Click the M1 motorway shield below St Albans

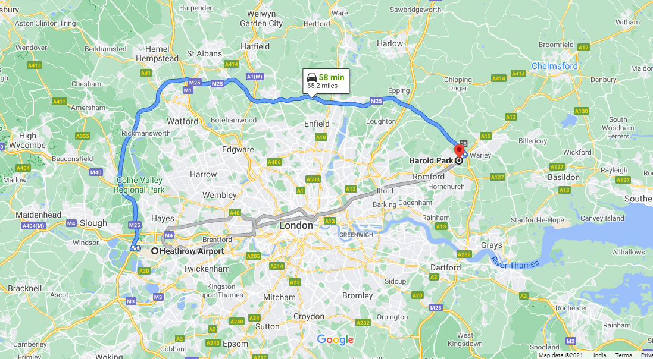(x=188, y=90)
